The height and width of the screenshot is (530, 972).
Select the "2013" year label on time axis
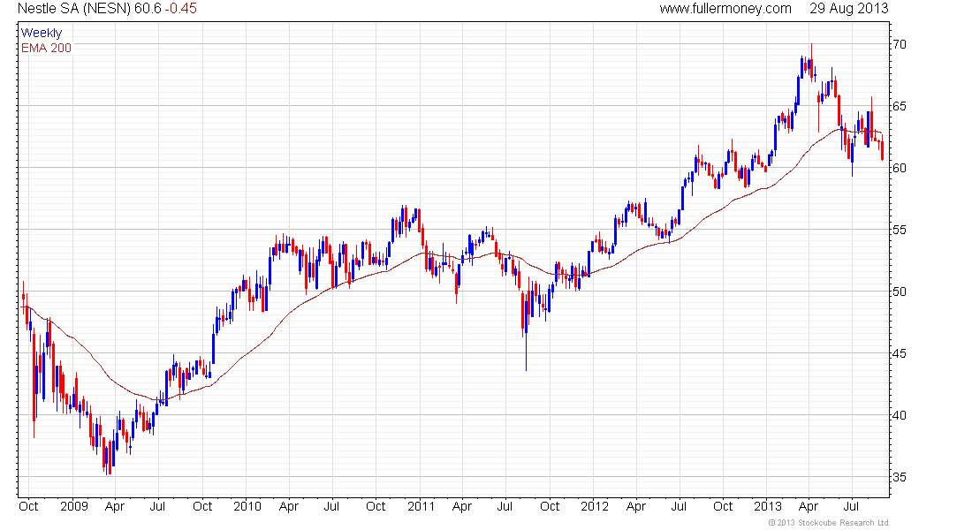click(767, 506)
